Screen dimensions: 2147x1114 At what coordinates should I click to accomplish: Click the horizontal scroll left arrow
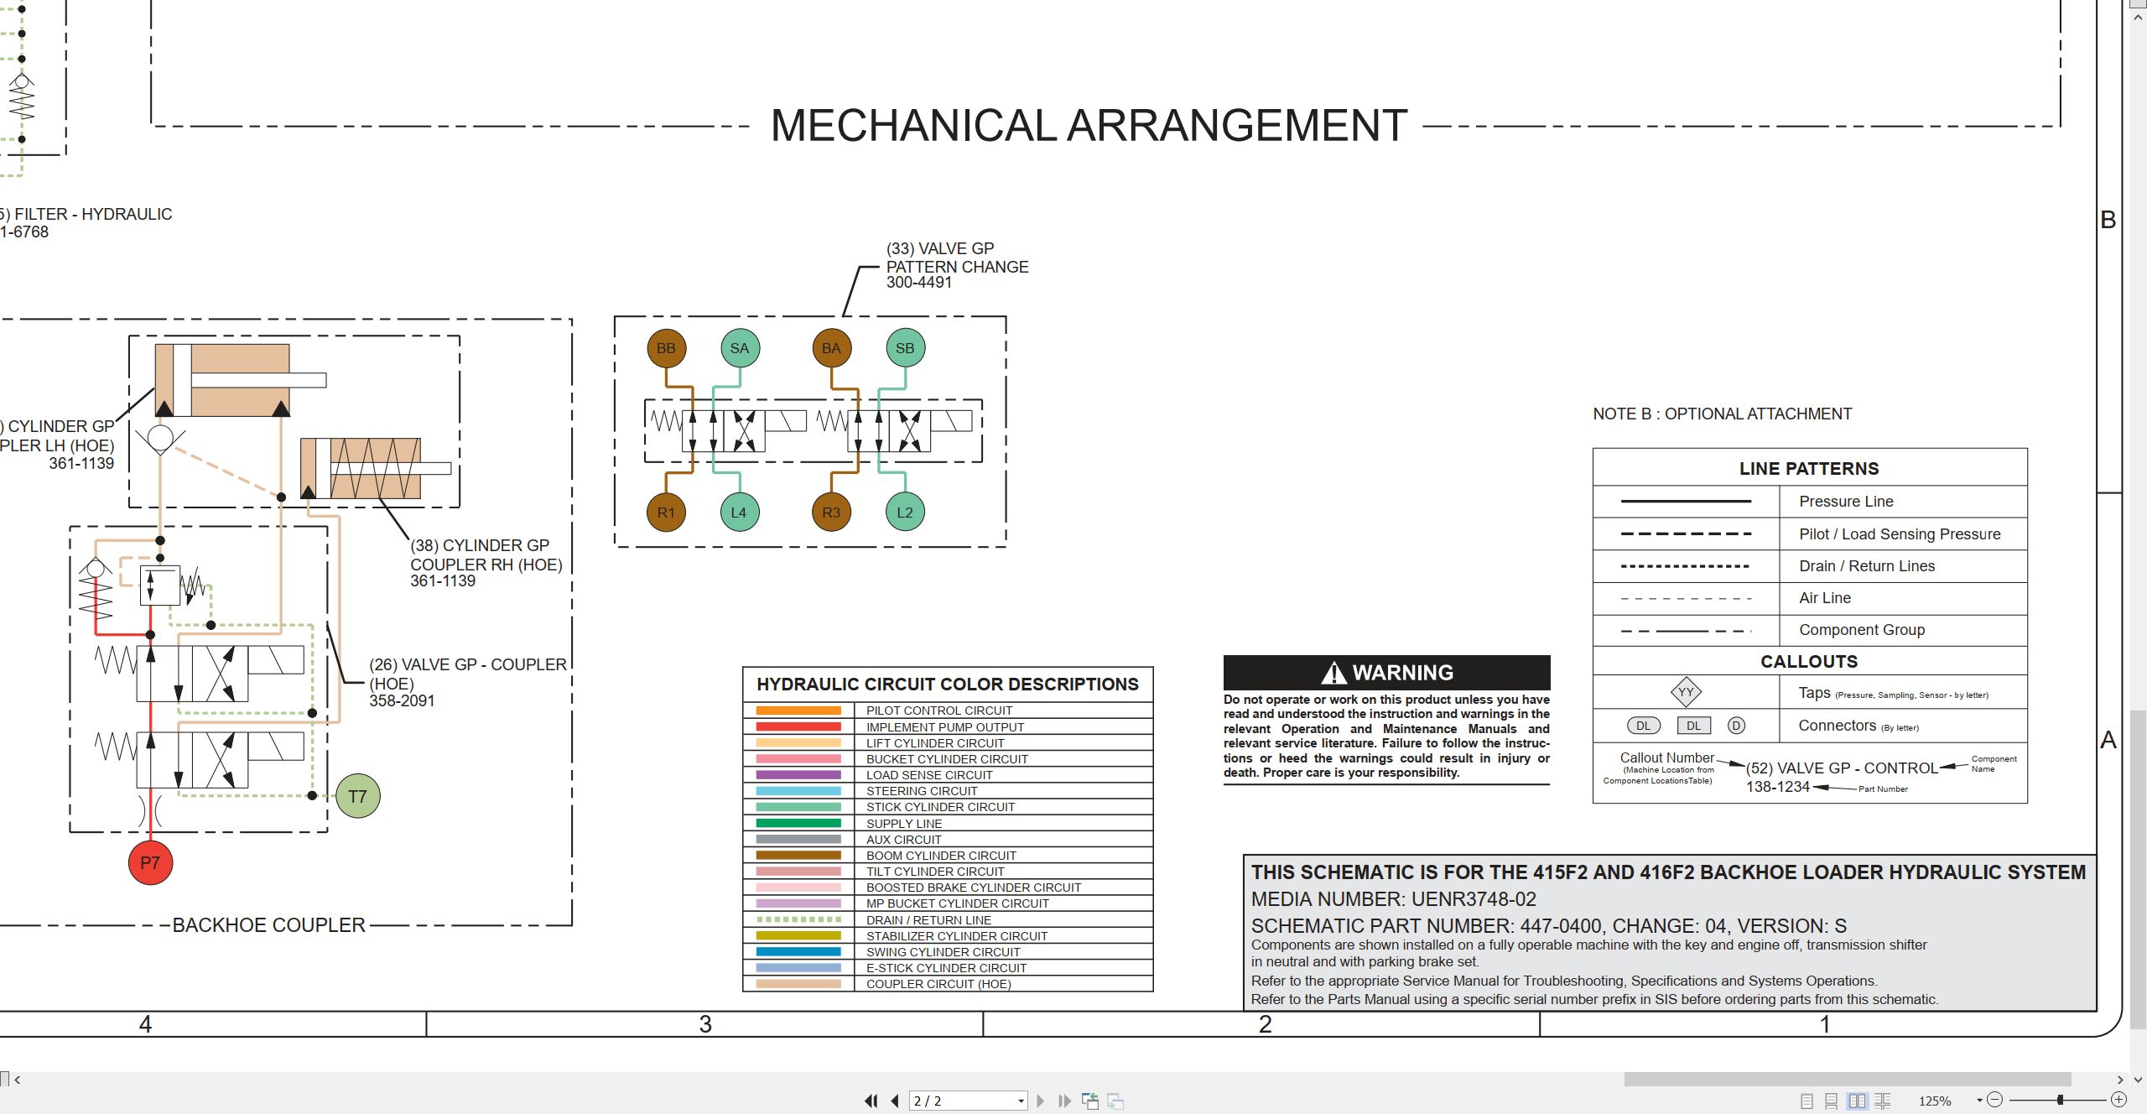pyautogui.click(x=18, y=1080)
